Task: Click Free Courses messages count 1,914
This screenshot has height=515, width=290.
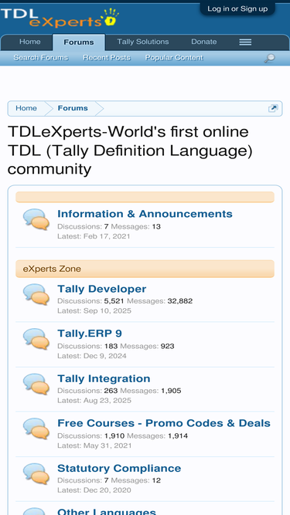Action: click(x=178, y=435)
